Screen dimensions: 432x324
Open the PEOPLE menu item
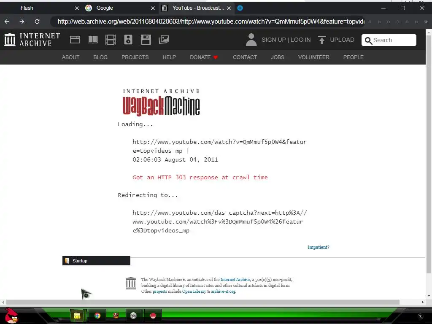[354, 57]
